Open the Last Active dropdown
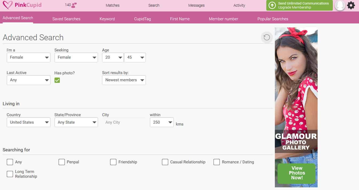Image resolution: width=359 pixels, height=190 pixels. 29,80
